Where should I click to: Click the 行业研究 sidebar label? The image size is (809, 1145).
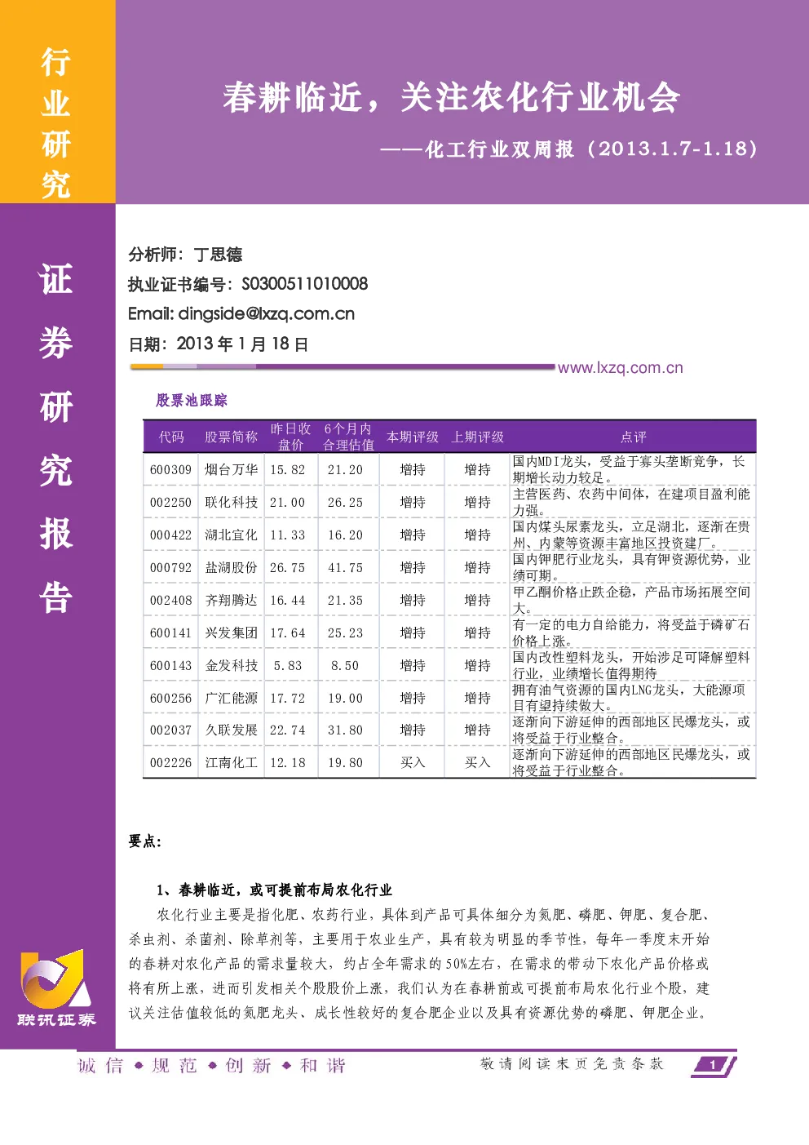pos(56,123)
